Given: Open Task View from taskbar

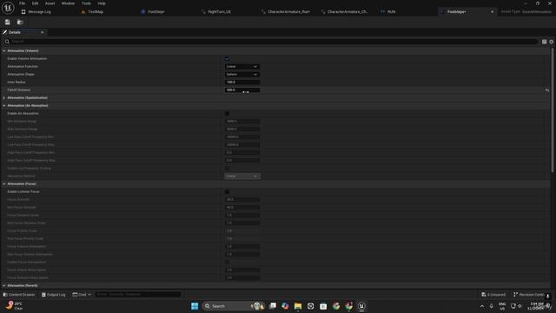Looking at the screenshot, I should [272, 306].
